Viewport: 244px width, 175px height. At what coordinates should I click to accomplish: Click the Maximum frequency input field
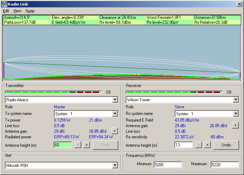pyautogui.click(x=224, y=165)
